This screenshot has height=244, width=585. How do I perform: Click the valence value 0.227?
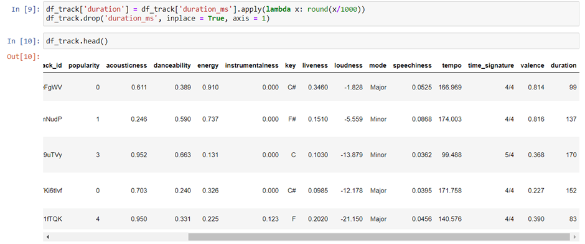[536, 191]
